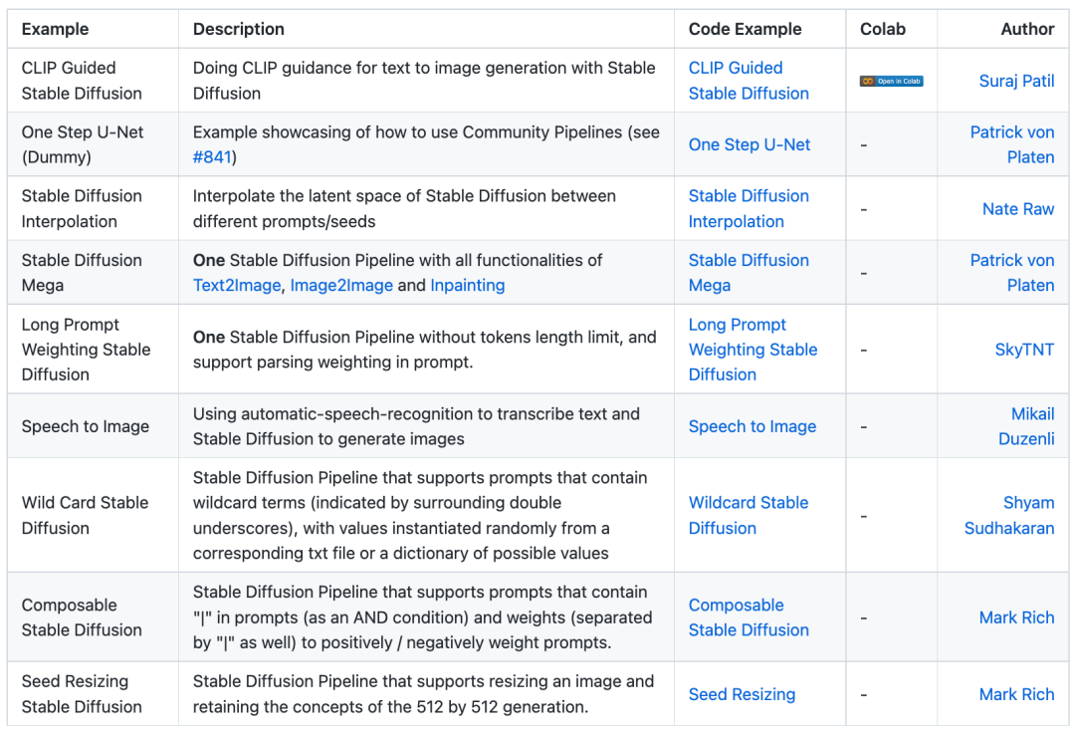The height and width of the screenshot is (733, 1075).
Task: Follow the #841 issue link
Action: tap(215, 156)
